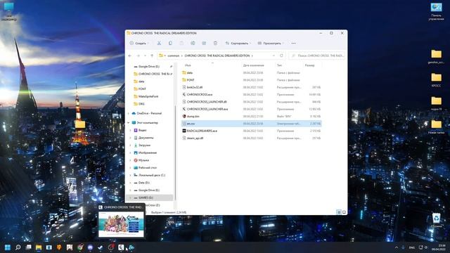Click the Copy icon in Explorer toolbar
The image size is (450, 253).
[x=170, y=44]
